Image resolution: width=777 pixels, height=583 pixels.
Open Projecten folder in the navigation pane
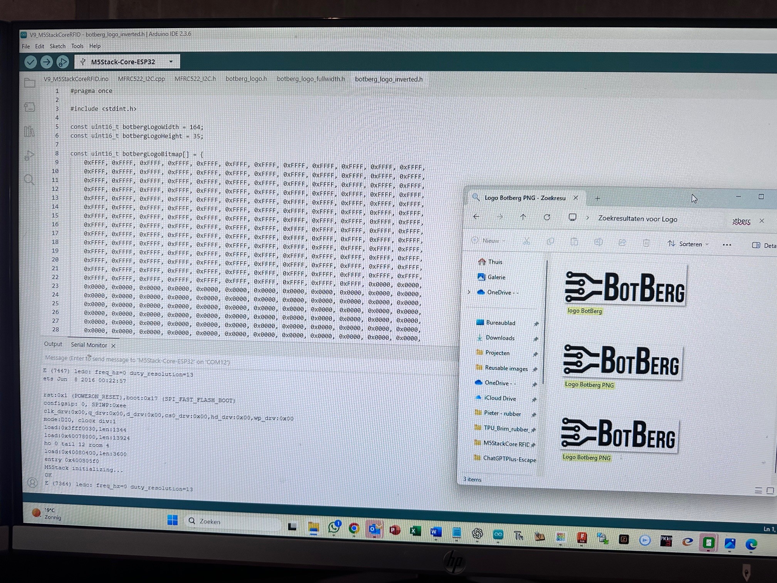493,353
